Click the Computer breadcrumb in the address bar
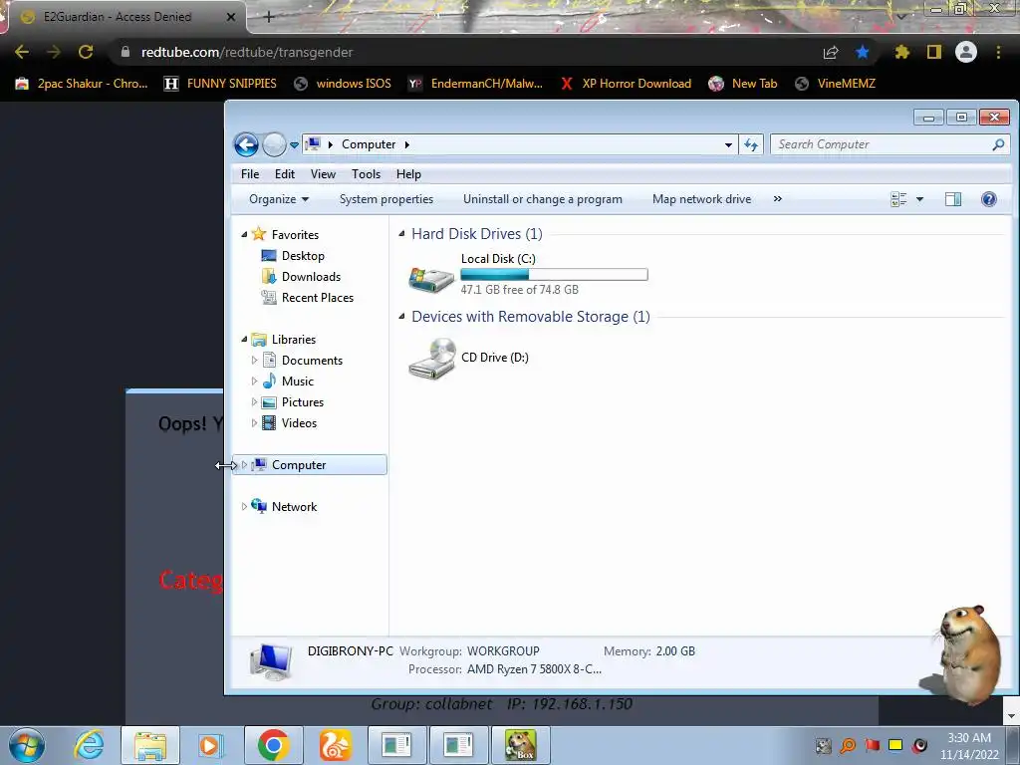 pos(369,144)
